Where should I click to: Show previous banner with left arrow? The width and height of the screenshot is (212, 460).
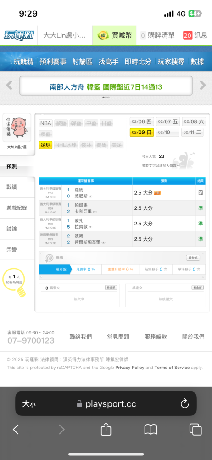[9, 86]
